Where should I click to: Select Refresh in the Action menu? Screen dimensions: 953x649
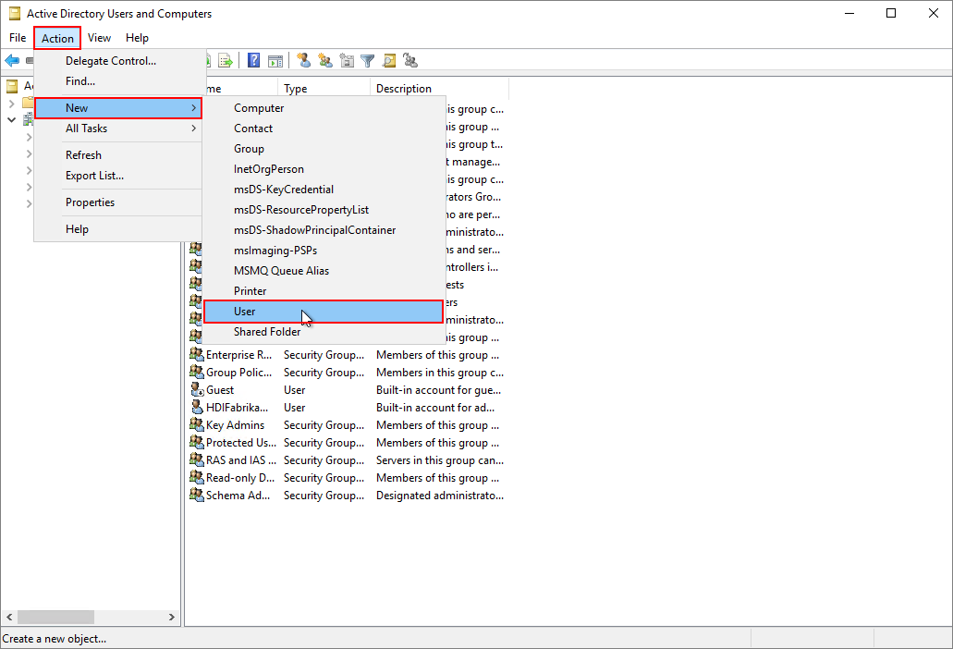click(x=118, y=155)
